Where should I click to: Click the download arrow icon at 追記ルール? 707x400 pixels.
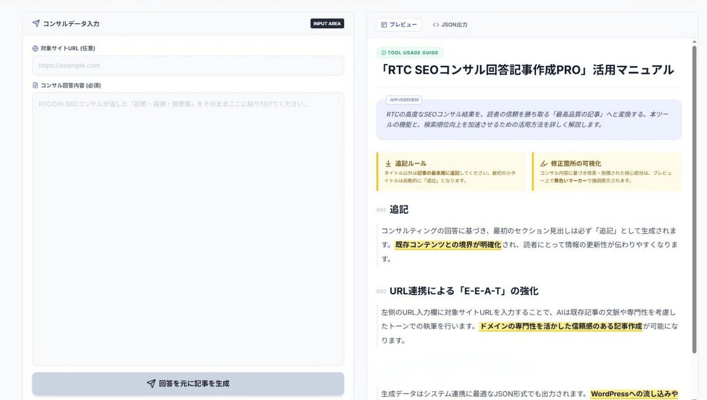(388, 164)
